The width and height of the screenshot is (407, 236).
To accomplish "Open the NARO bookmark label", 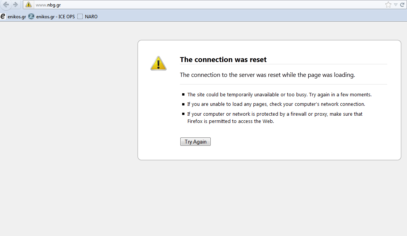I will click(x=91, y=17).
